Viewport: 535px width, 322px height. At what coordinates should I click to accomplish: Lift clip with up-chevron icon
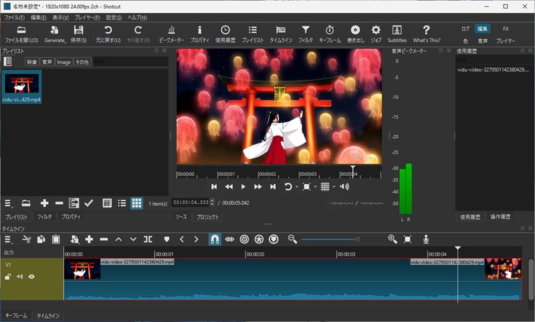[x=118, y=240]
